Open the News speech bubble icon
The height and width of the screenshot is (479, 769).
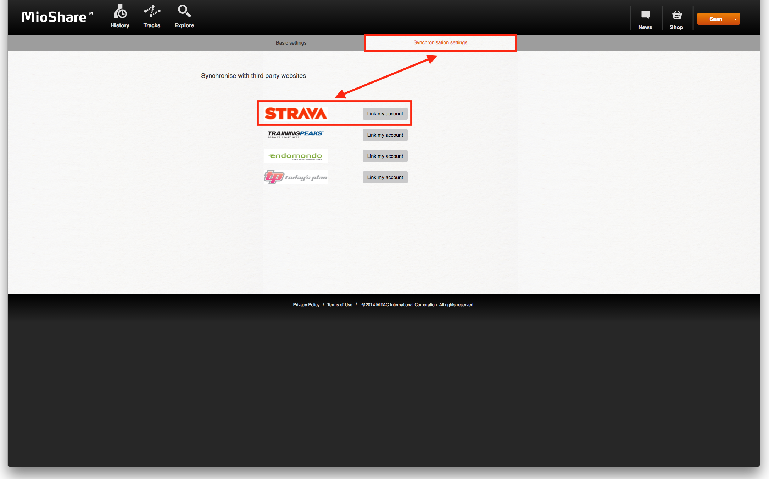(x=645, y=15)
